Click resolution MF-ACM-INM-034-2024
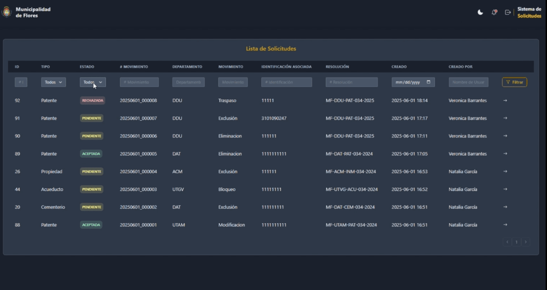547x290 pixels. tap(351, 172)
